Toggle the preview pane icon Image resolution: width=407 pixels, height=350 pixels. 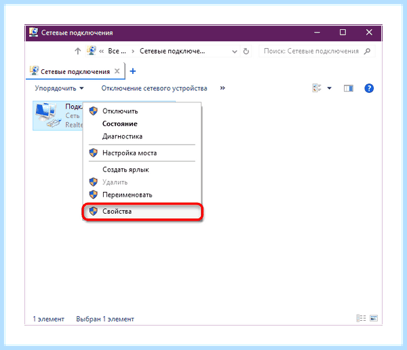349,88
